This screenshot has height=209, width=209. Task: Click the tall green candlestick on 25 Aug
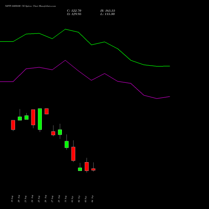(40, 119)
